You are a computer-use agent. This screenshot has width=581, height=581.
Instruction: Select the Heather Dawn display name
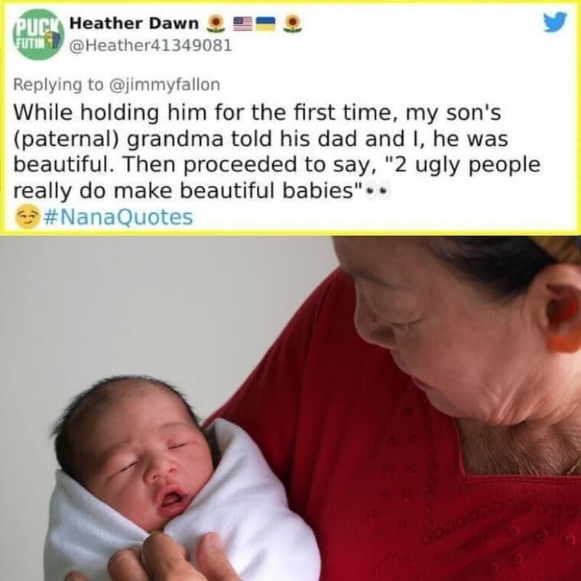[134, 24]
